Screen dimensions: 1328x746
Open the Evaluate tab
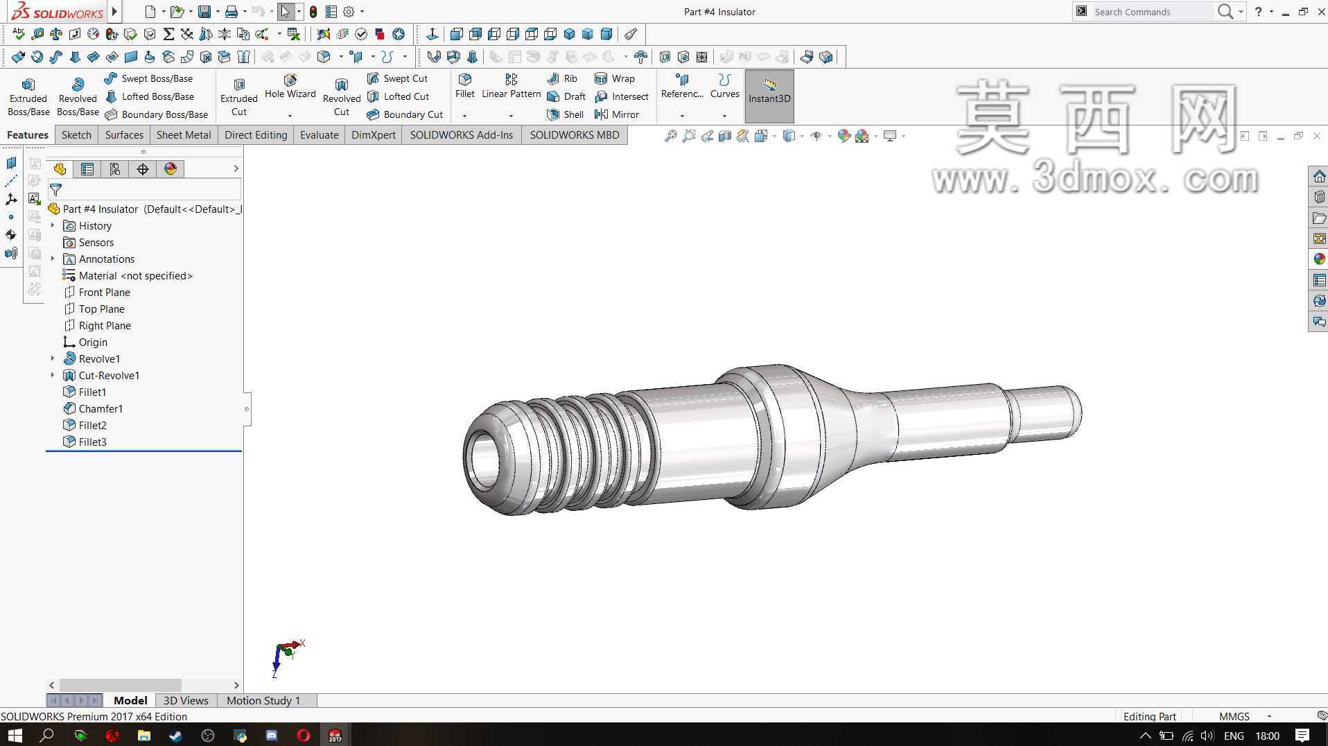click(x=320, y=135)
